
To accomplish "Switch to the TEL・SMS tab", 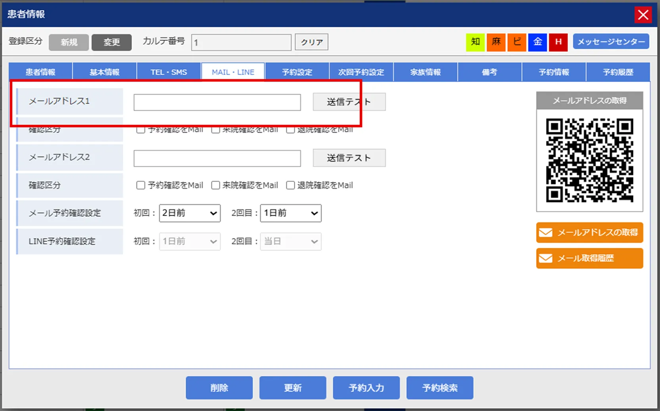I will (169, 72).
